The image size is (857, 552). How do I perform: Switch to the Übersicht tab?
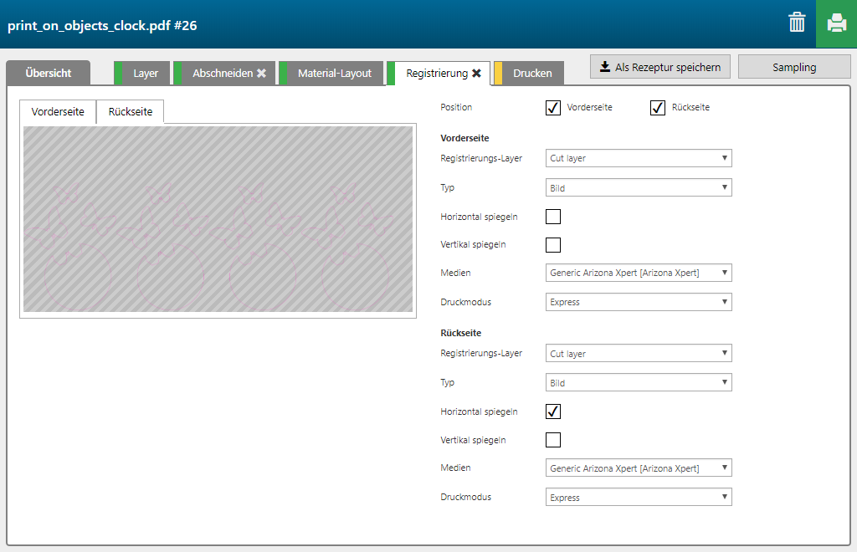[48, 74]
